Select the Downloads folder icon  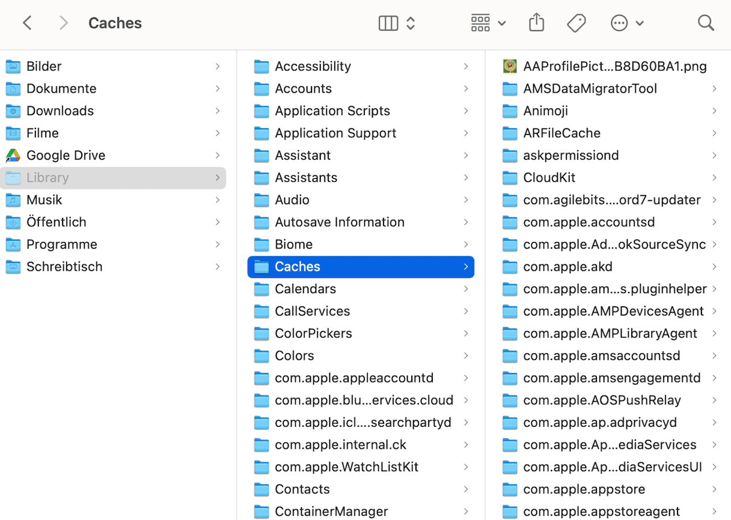point(13,111)
